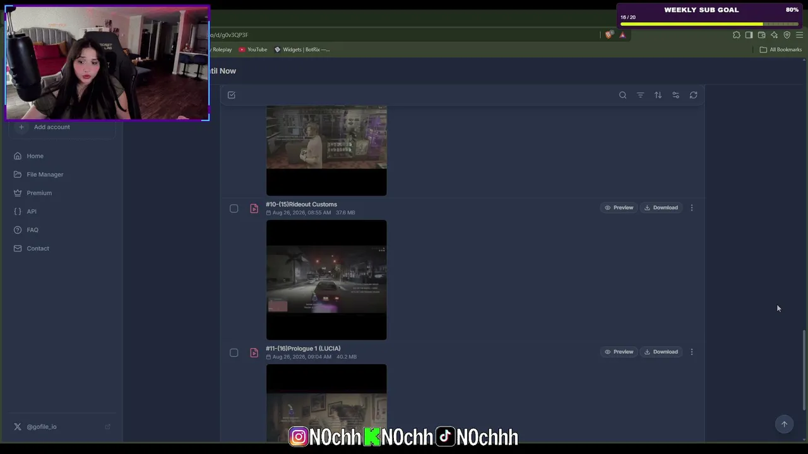Open the YouTube bookmark

[253, 50]
